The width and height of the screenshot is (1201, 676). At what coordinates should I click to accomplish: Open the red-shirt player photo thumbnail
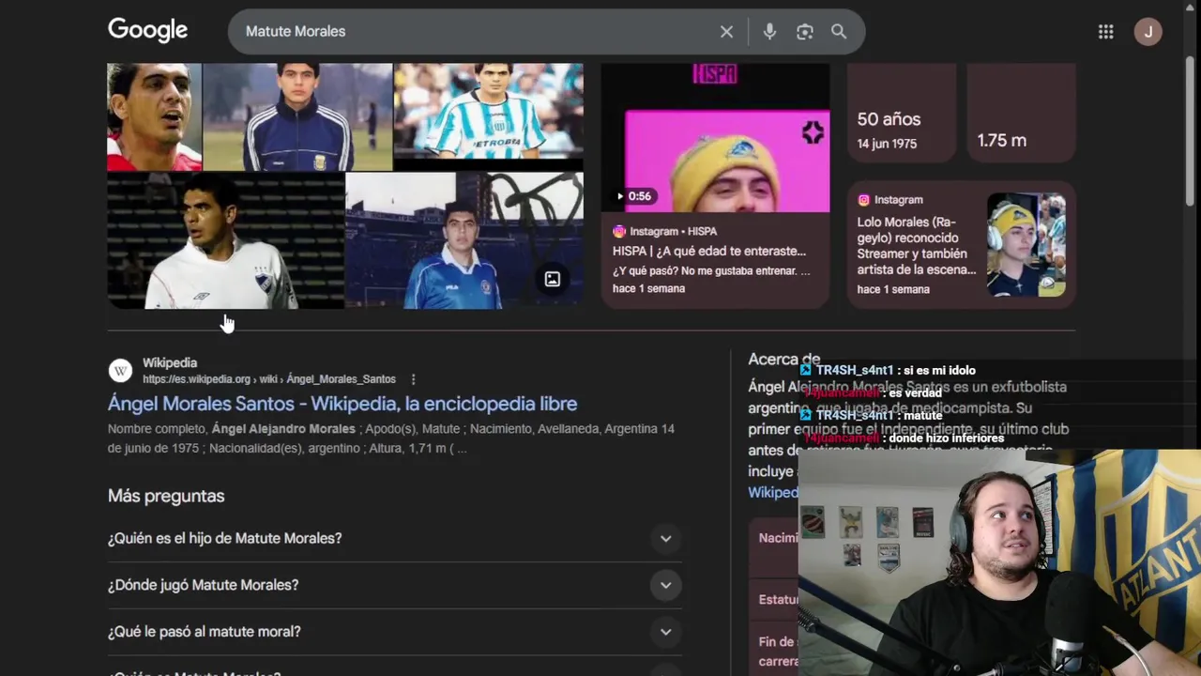pos(154,116)
